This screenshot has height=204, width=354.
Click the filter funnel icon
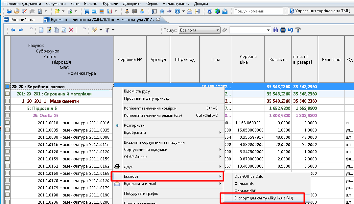point(107,30)
